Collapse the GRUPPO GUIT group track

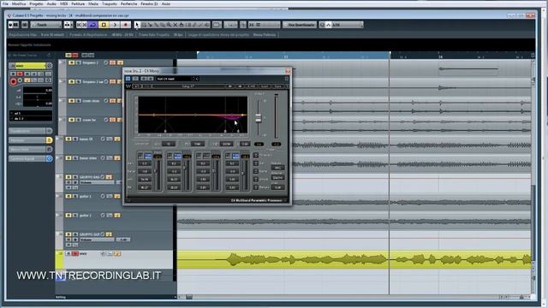click(x=58, y=234)
